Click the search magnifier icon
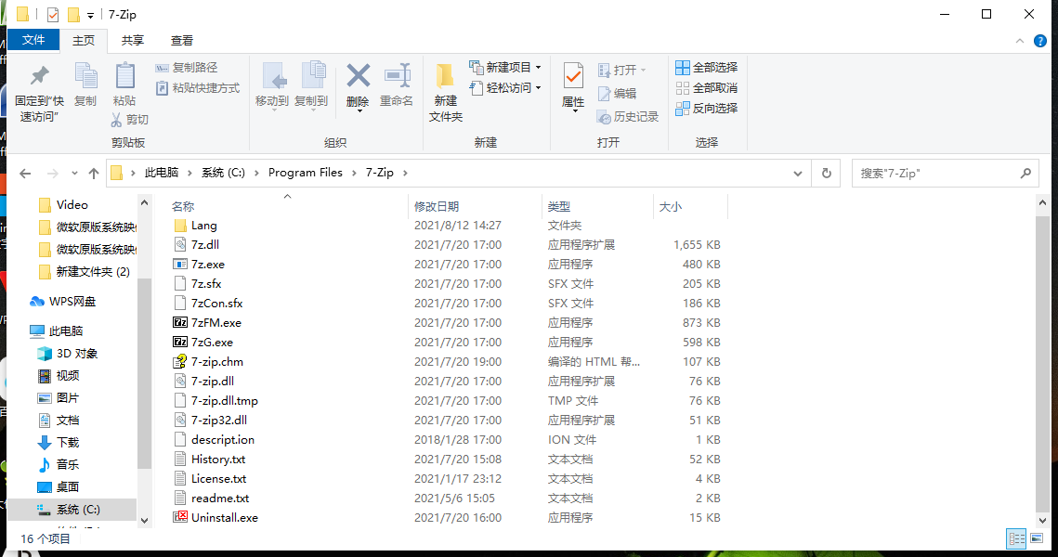Viewport: 1058px width, 557px height. (1025, 174)
